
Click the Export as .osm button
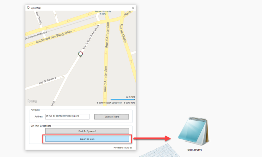87,139
